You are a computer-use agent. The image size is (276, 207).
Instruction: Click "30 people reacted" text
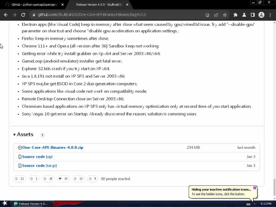(x=115, y=179)
